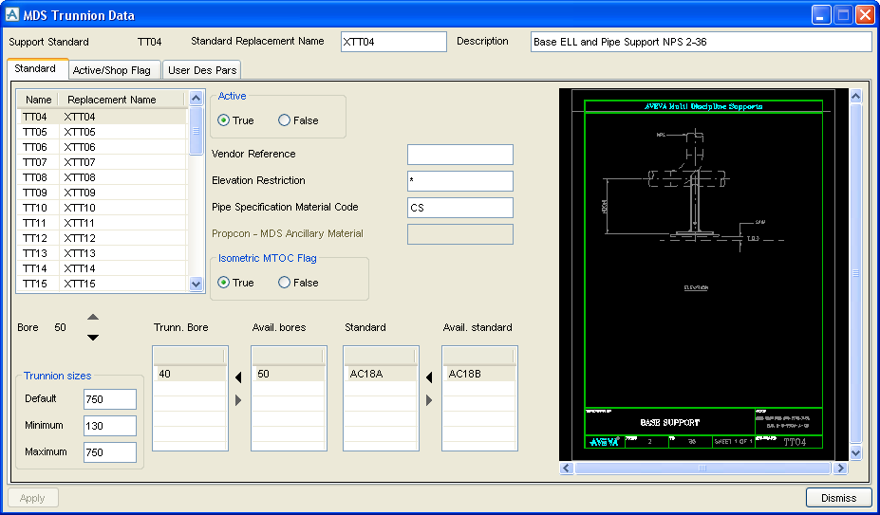Viewport: 880px width, 515px height.
Task: Click the drawing preview horizontal scrollbar thumb
Action: 702,468
